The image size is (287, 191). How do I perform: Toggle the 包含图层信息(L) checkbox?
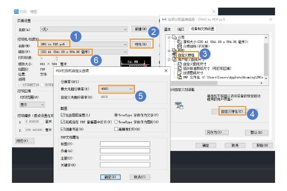point(63,115)
